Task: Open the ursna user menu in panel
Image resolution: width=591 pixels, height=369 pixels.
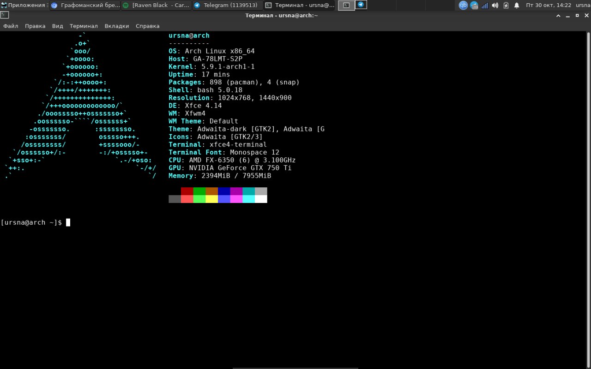Action: [x=583, y=5]
